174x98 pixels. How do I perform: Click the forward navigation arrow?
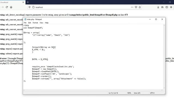click(2, 7)
